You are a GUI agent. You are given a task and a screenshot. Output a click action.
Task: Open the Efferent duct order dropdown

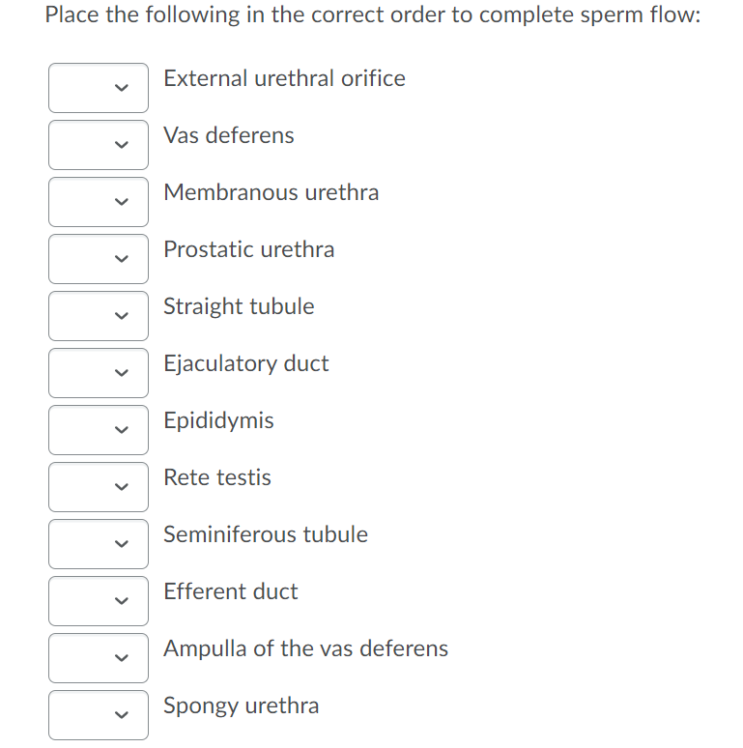click(x=99, y=601)
